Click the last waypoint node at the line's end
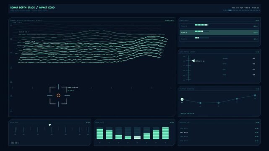The height and width of the screenshot is (151, 269). [x=255, y=95]
